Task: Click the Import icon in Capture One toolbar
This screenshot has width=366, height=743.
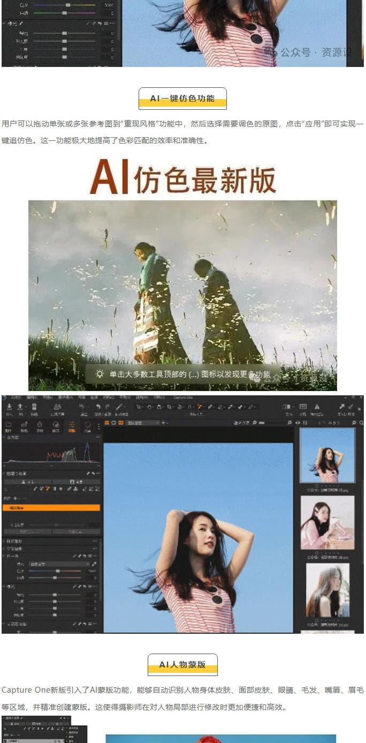Action: coord(9,407)
